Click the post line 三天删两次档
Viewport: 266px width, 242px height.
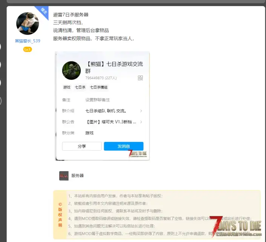68,23
